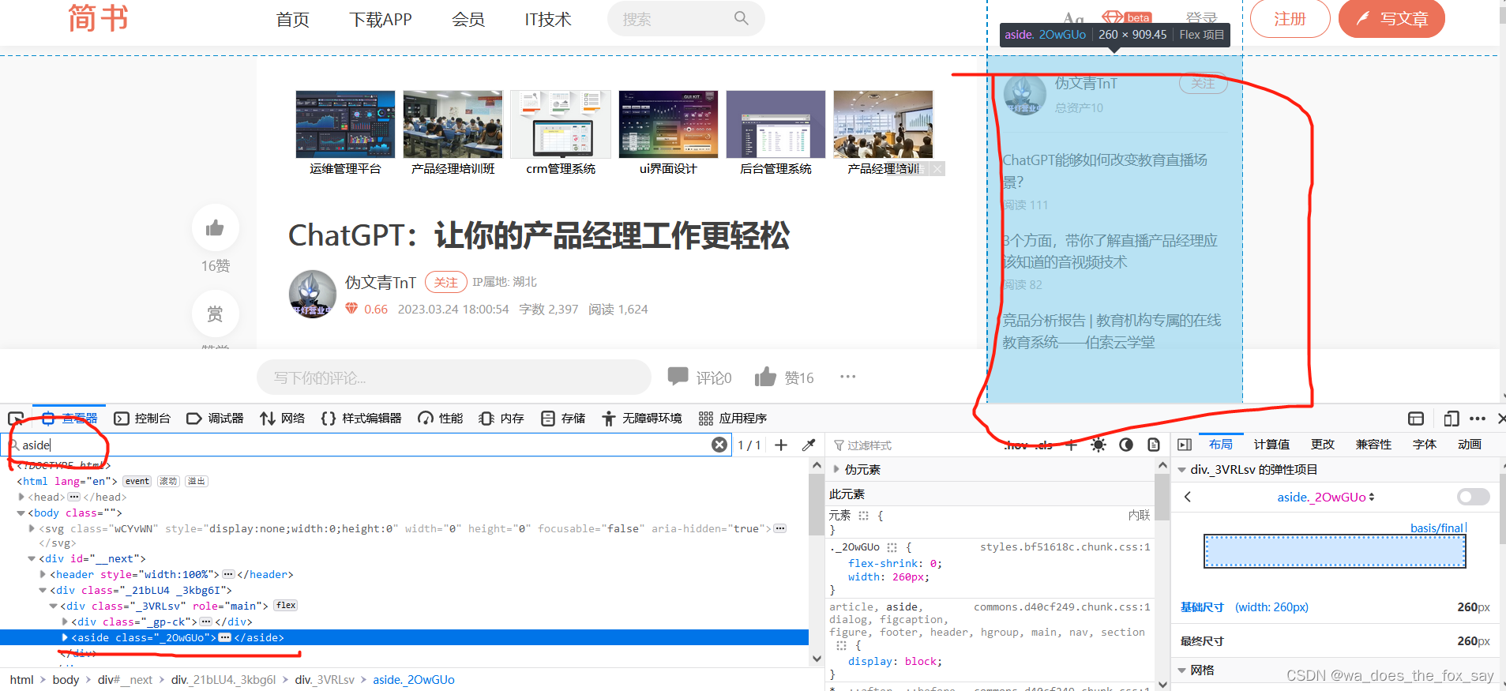This screenshot has width=1506, height=691.
Task: Open the 控制台 console panel
Action: point(143,419)
